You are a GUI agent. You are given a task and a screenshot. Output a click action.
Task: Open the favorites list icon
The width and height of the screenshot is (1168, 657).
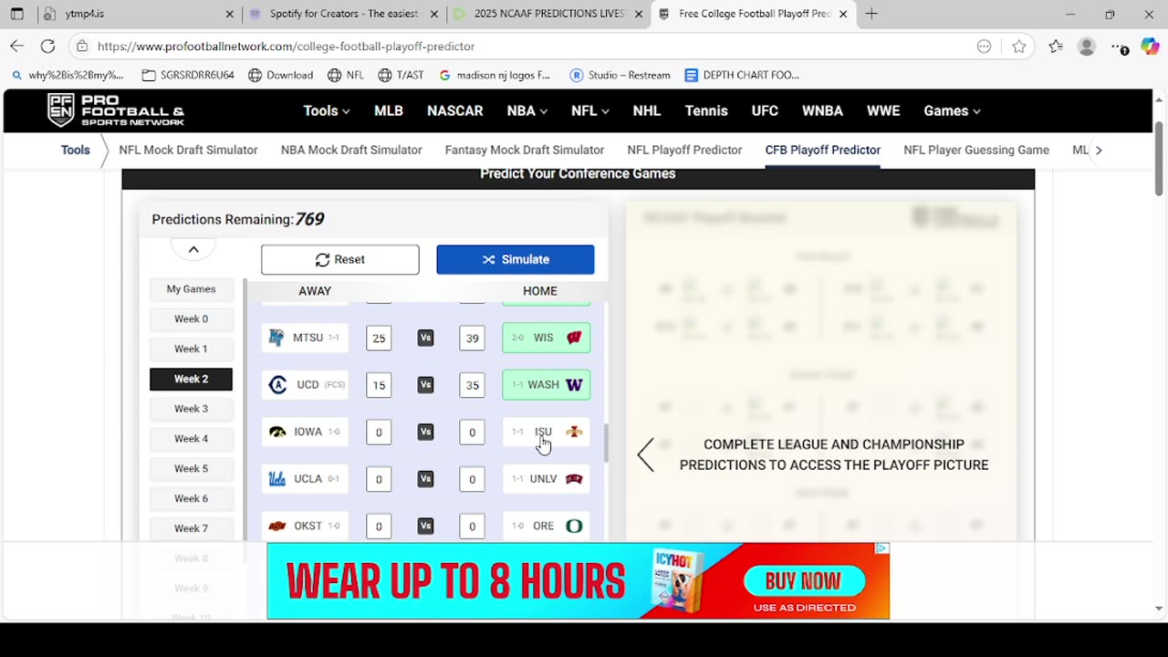coord(1055,46)
